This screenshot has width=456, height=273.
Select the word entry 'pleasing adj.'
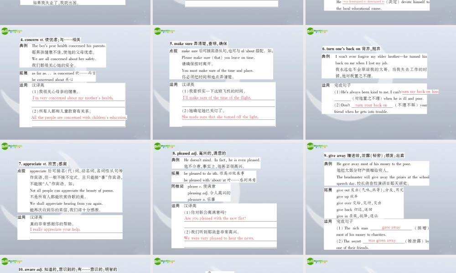198,193
